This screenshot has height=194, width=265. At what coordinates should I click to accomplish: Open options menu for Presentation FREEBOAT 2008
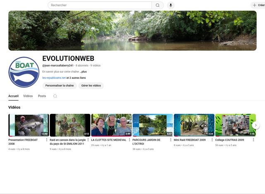(x=46, y=140)
